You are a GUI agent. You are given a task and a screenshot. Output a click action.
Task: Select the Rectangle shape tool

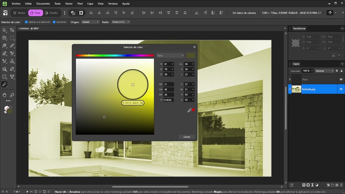(4, 77)
